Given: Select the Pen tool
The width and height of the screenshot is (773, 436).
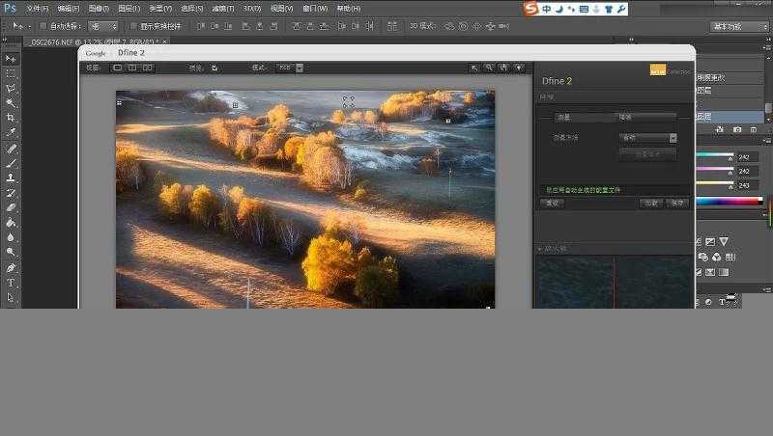Looking at the screenshot, I should 11,268.
